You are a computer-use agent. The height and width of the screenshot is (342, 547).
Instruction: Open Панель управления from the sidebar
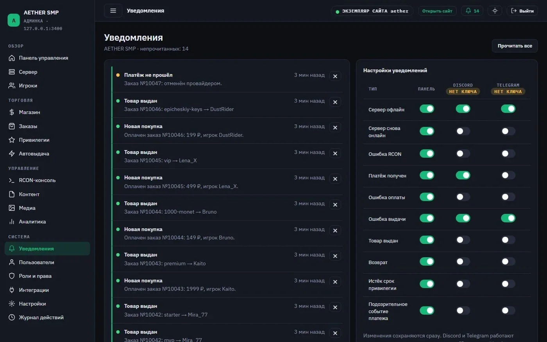coord(47,58)
